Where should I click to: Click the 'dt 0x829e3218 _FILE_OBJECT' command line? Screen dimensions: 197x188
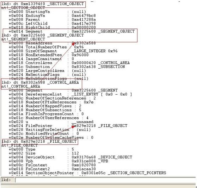39,142
